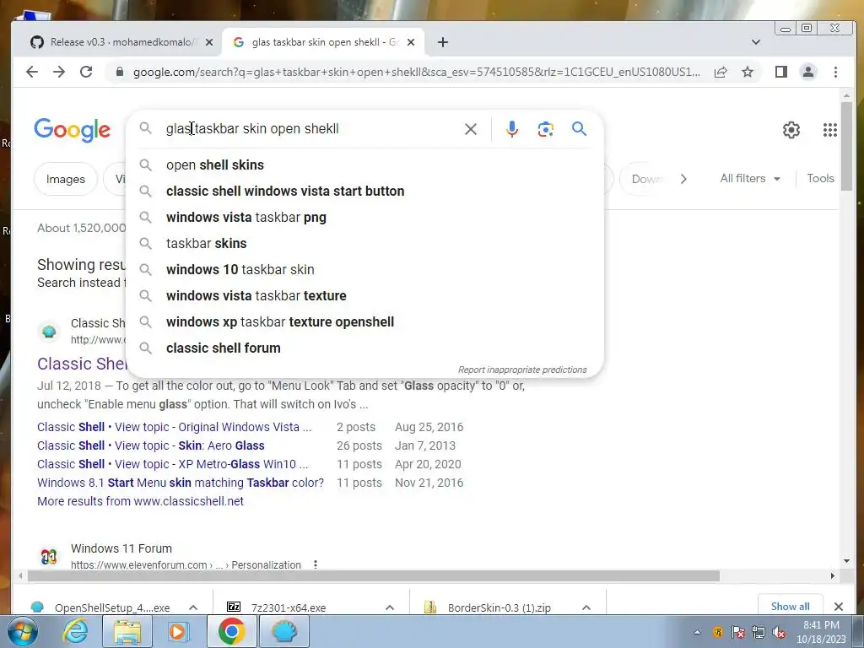View site information padlock icon
The image size is (864, 648).
point(120,72)
